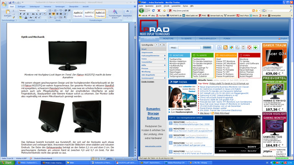Expand the Nutzungshinweise sidebar submenu
The width and height of the screenshot is (294, 165).
[x=165, y=56]
